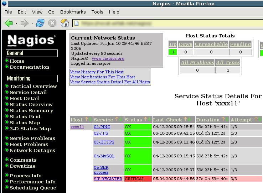The image size is (263, 193).
Task: Open Status Overview in sidebar
Action: (31, 104)
